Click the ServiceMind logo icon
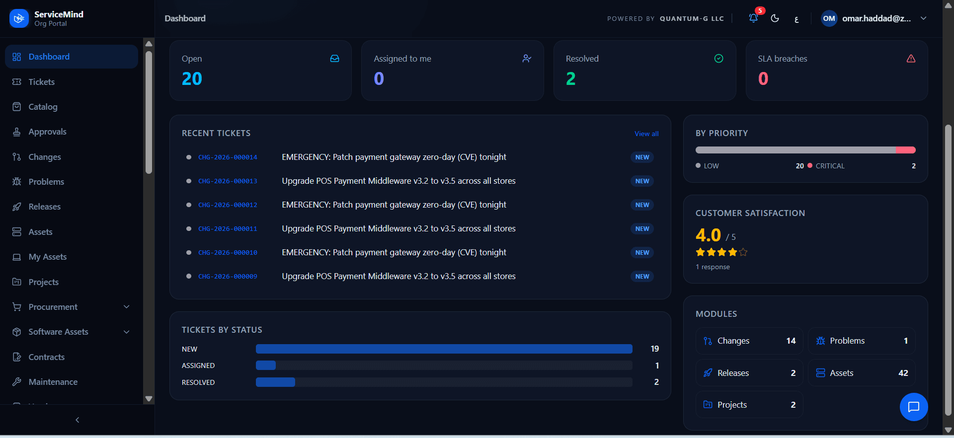 click(19, 18)
